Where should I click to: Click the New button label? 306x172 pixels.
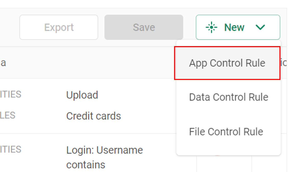point(234,27)
